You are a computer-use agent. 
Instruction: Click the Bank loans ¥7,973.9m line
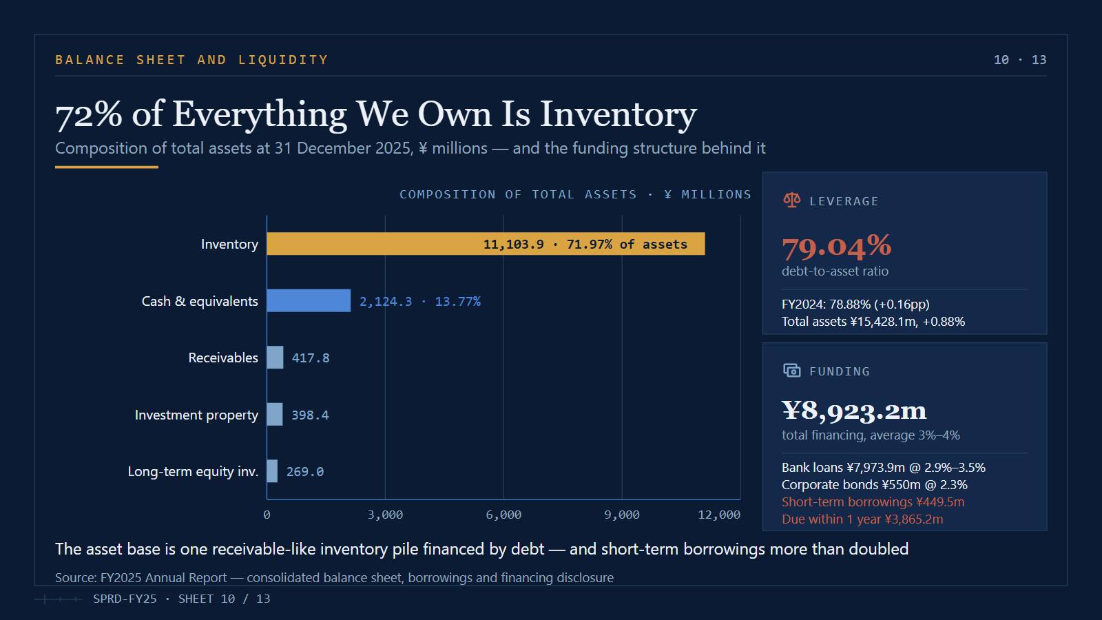click(884, 468)
